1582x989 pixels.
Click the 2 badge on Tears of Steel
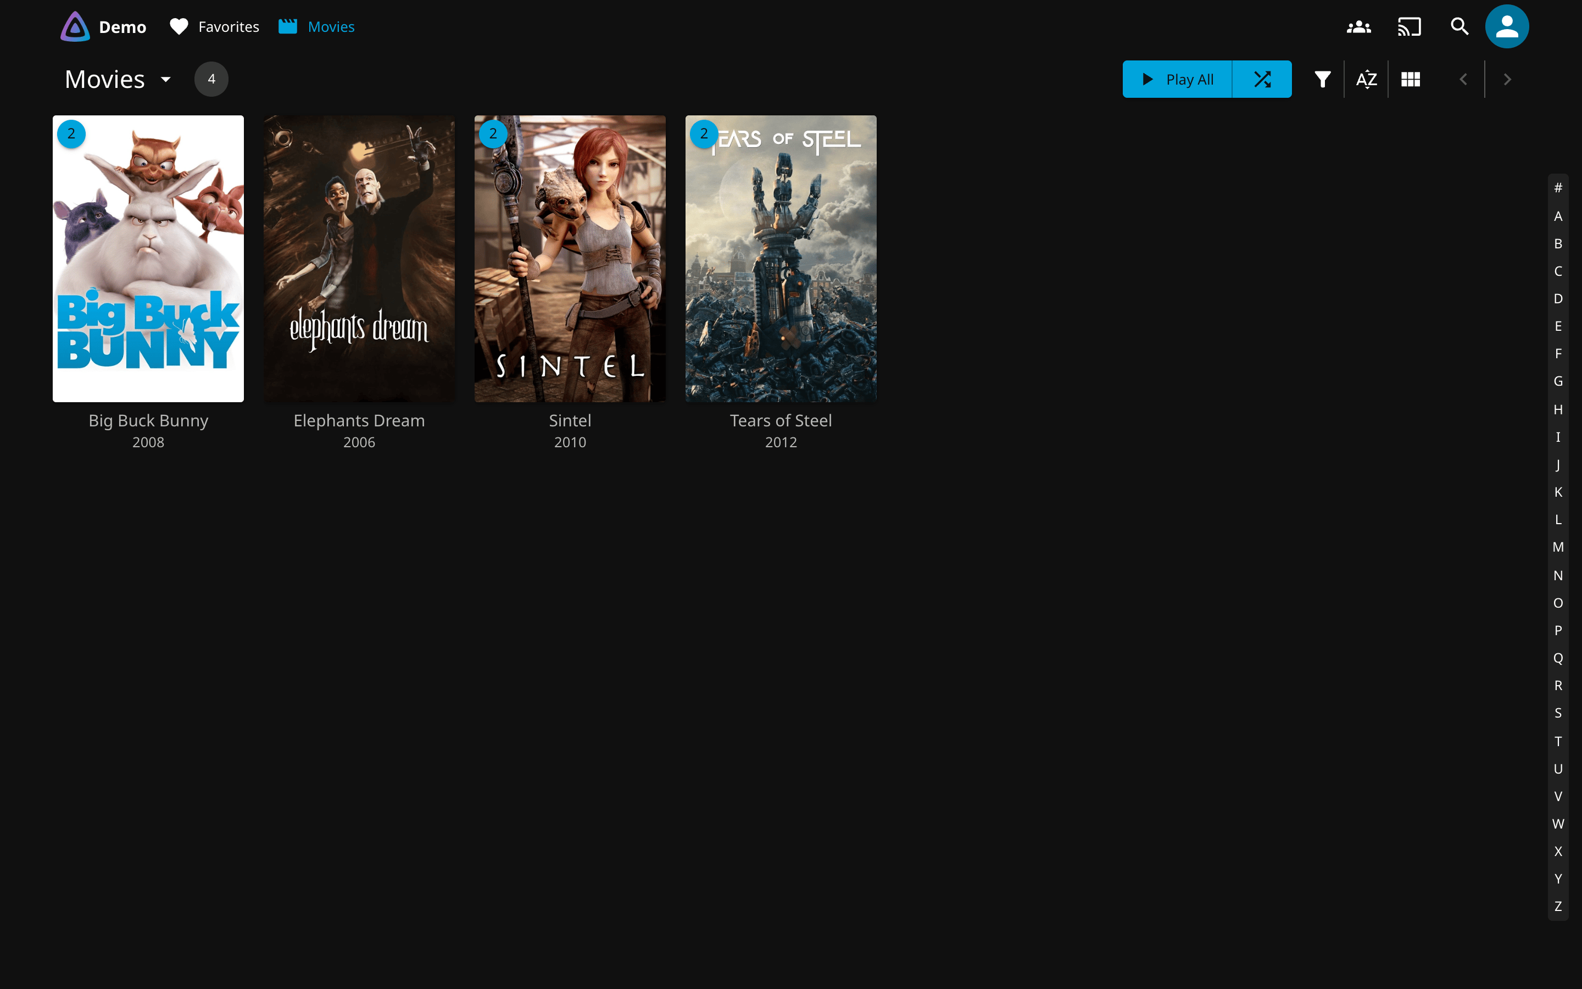click(704, 134)
